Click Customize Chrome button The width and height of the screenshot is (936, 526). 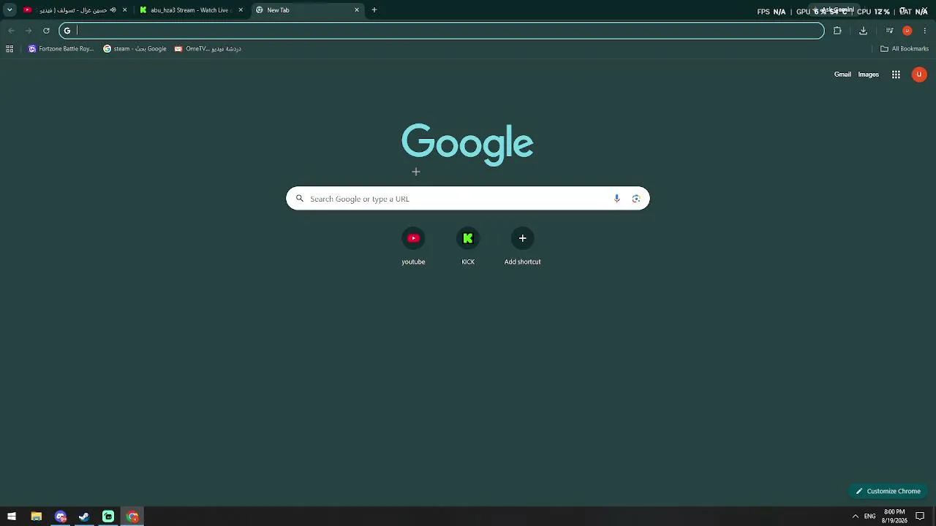point(888,491)
